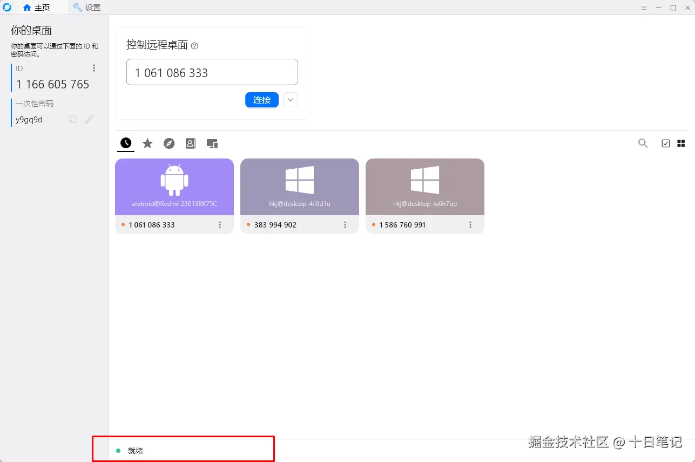Open the ID options three-dot menu
The height and width of the screenshot is (462, 695).
(x=94, y=68)
